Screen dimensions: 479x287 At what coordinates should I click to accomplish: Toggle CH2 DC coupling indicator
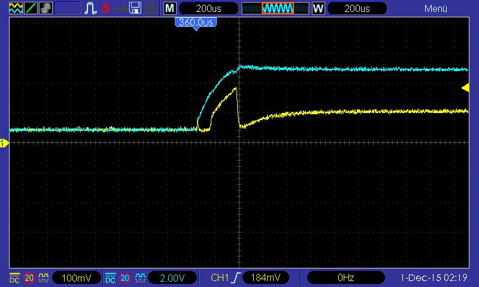coord(110,277)
